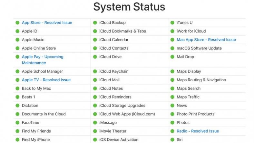The height and width of the screenshot is (143, 254).
Task: Click the green status dot beside iTunes U
Action: point(172,23)
